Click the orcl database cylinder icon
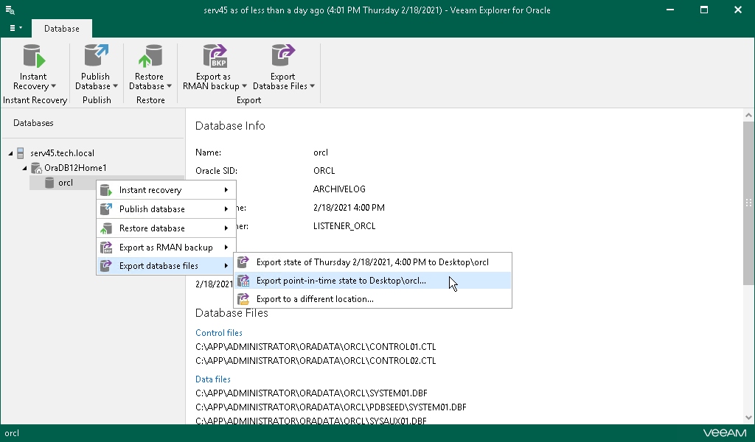Viewport: 755px width, 442px height. [49, 183]
